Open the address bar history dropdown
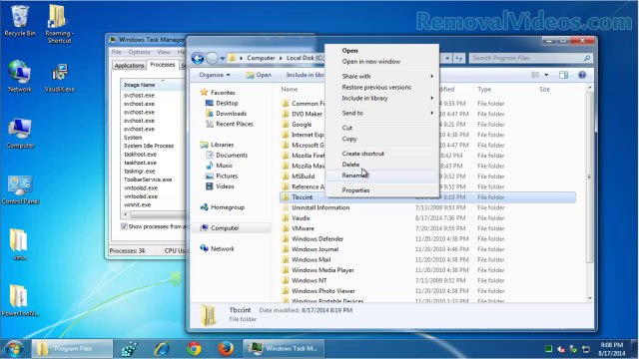Image resolution: width=639 pixels, height=359 pixels. coord(447,58)
